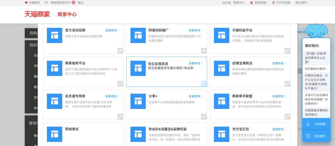Click the phone icon beside 千牛手机版
The width and height of the screenshot is (335, 146).
tap(273, 3)
